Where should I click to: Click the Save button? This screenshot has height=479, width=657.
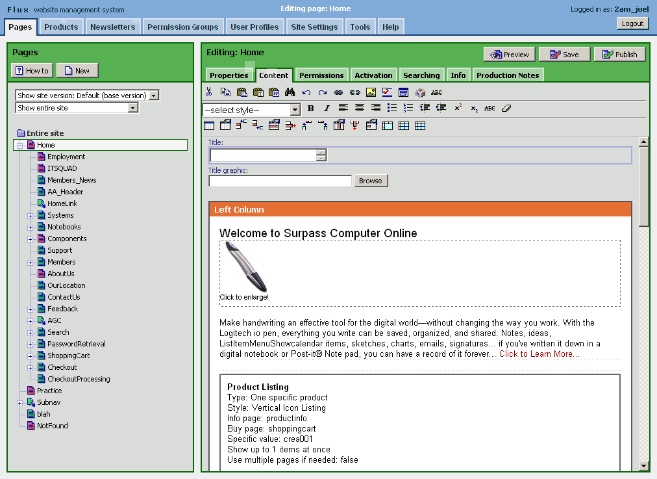(x=564, y=55)
